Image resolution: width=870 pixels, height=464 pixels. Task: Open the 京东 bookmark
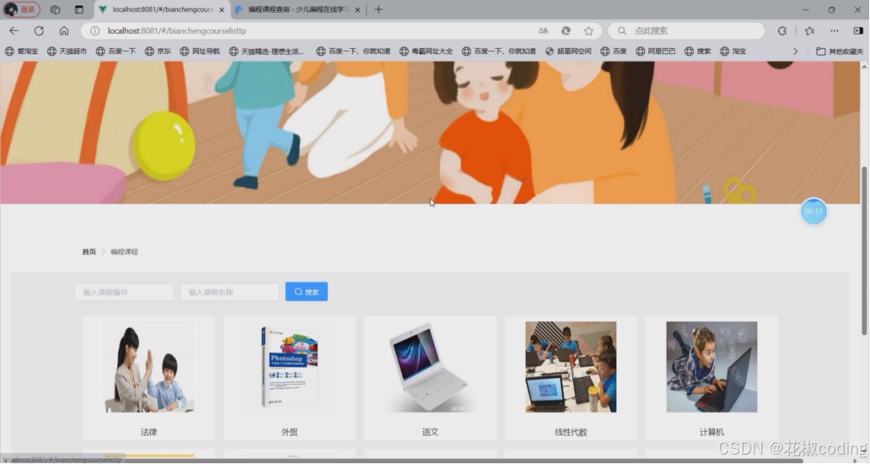[x=163, y=51]
